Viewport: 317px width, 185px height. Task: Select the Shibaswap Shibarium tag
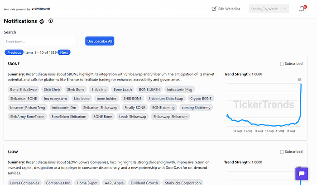pyautogui.click(x=170, y=117)
